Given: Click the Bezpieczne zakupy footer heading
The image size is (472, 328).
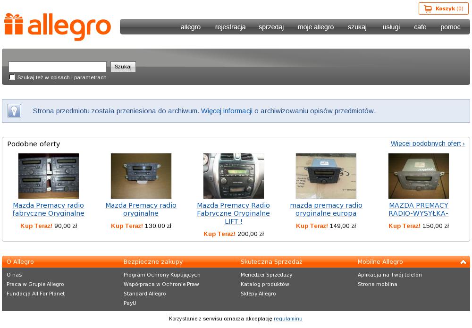Looking at the screenshot, I should 153,262.
